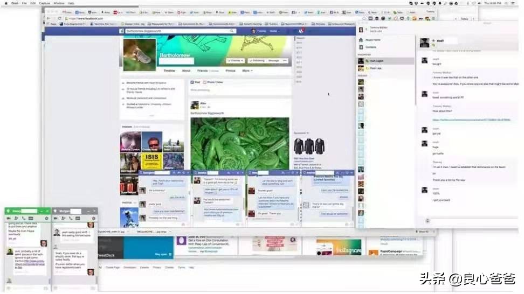The width and height of the screenshot is (524, 294).
Task: Click browser reload icon
Action: tap(59, 18)
